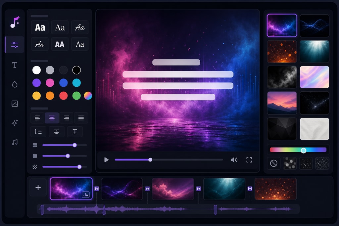Pick the green color swatch
Image resolution: width=339 pixels, height=226 pixels.
tap(76, 96)
